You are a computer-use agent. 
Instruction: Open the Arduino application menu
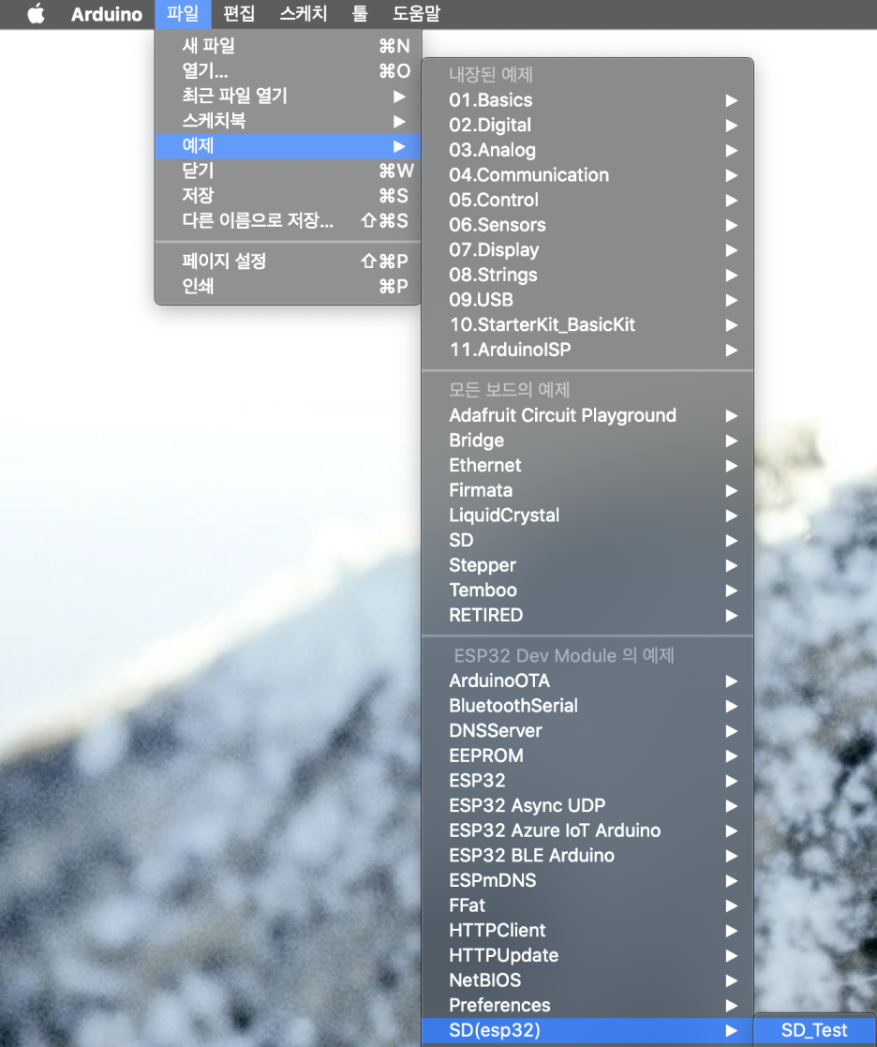click(x=107, y=14)
